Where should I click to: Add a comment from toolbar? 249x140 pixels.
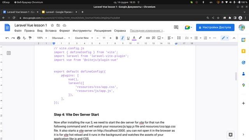click(153, 38)
